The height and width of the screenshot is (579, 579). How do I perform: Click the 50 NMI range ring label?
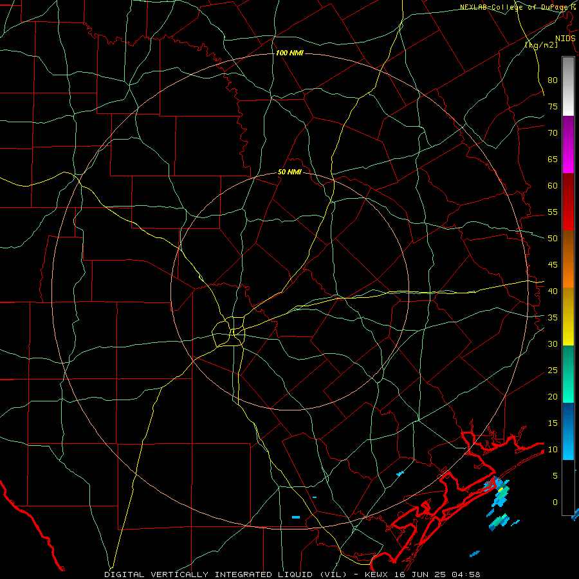pyautogui.click(x=289, y=172)
